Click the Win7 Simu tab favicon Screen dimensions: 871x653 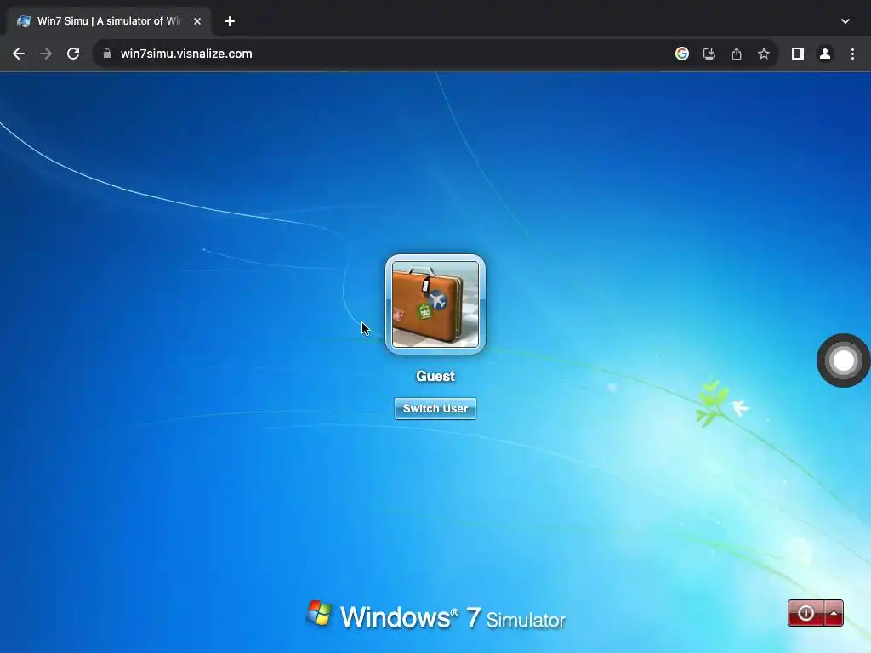pos(23,21)
